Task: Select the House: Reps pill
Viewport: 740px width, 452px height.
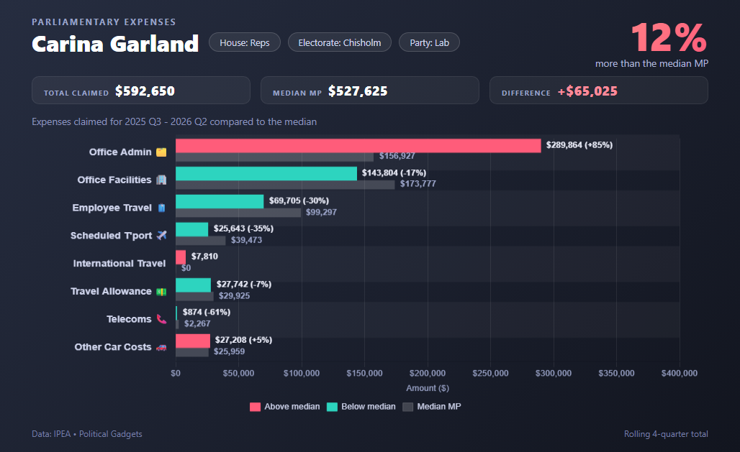Action: [245, 42]
